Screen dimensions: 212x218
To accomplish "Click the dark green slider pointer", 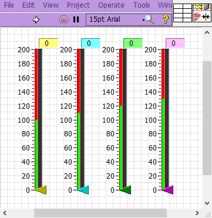I will coord(126,190).
